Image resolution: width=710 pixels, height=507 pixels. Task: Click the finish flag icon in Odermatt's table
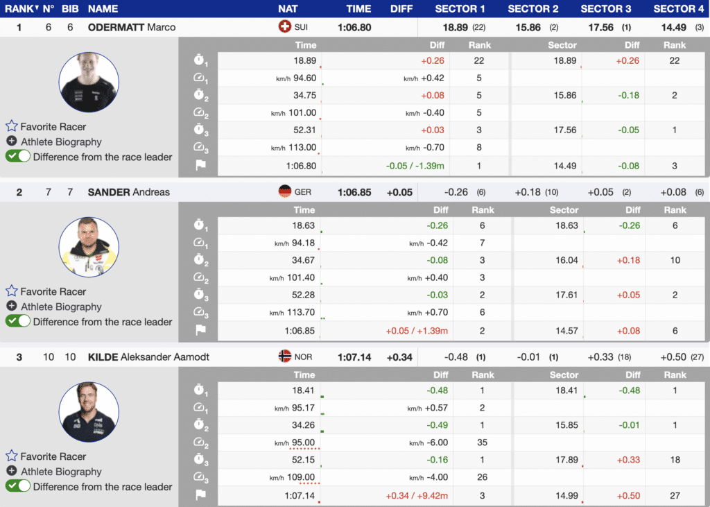(200, 166)
